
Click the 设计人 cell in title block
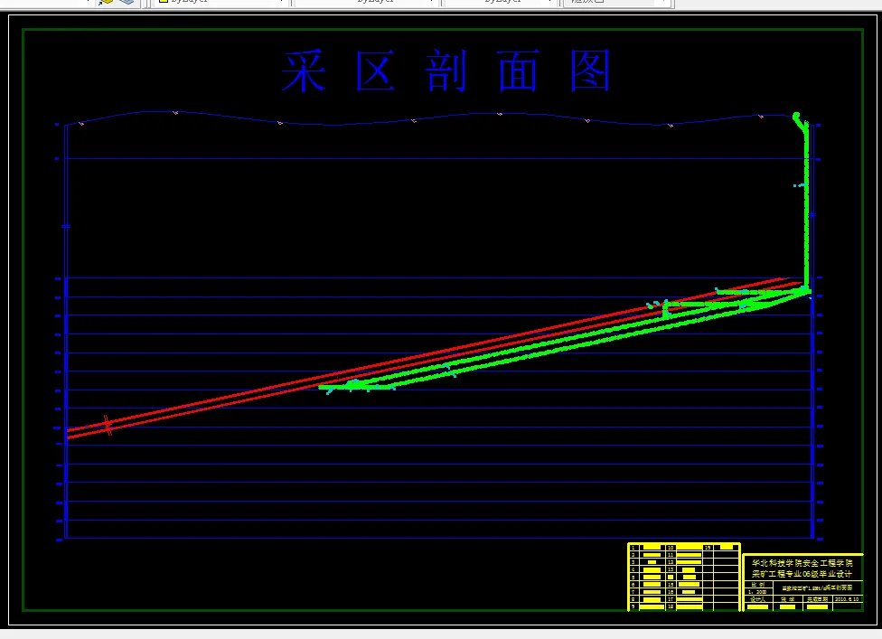point(758,599)
